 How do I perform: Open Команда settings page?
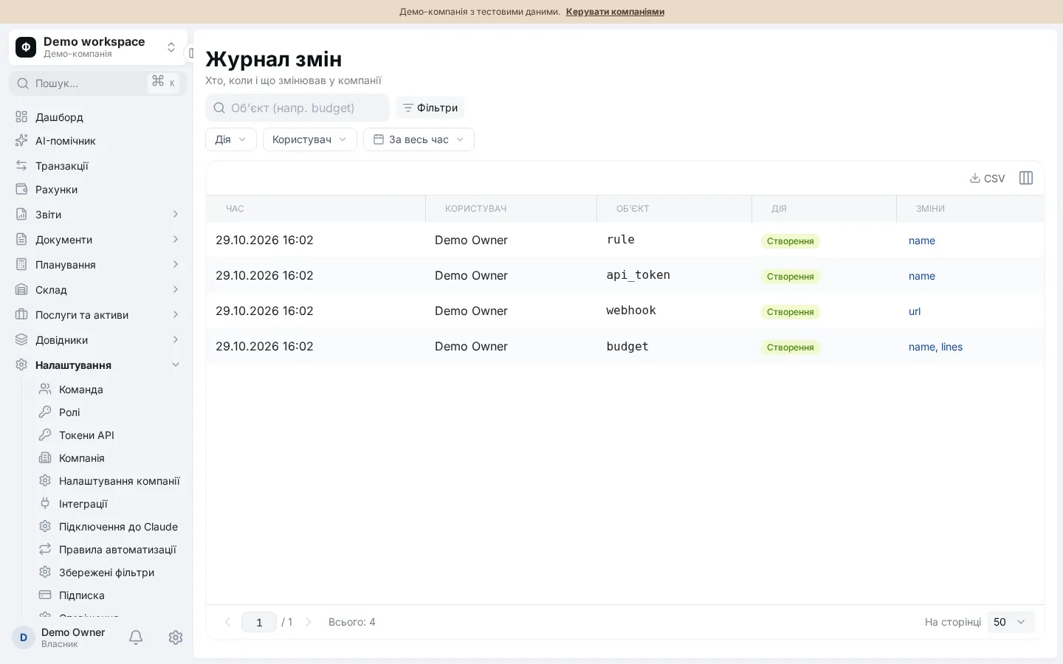[x=109, y=390]
